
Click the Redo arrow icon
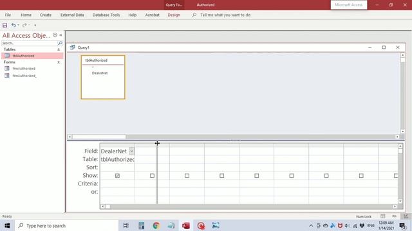(x=24, y=25)
